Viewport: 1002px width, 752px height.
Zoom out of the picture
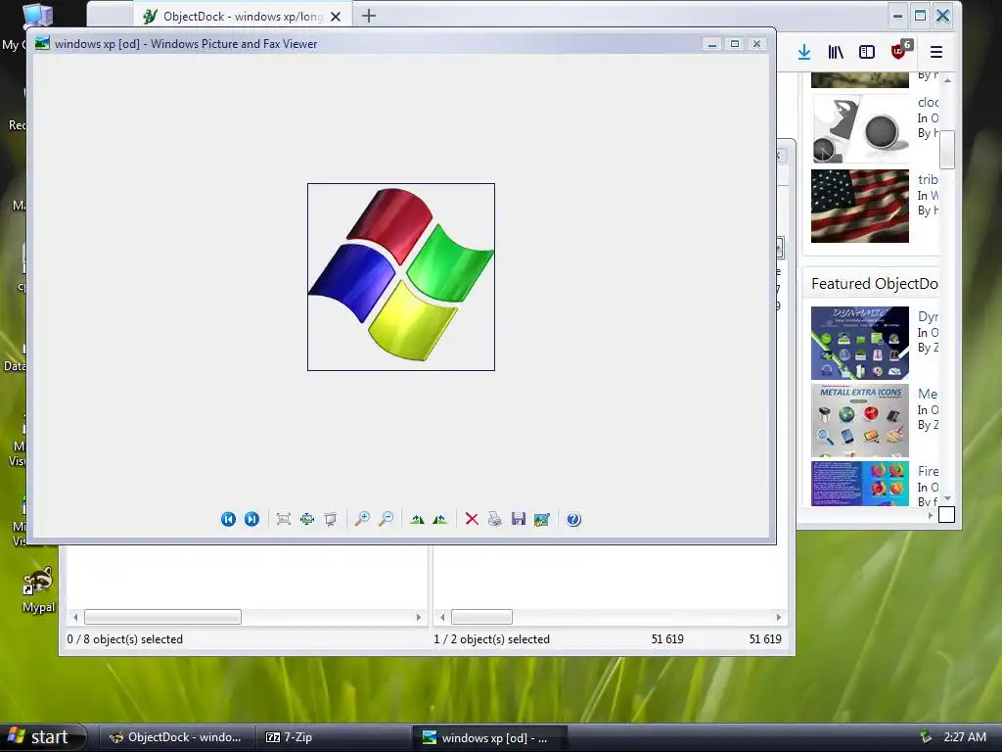coord(386,519)
